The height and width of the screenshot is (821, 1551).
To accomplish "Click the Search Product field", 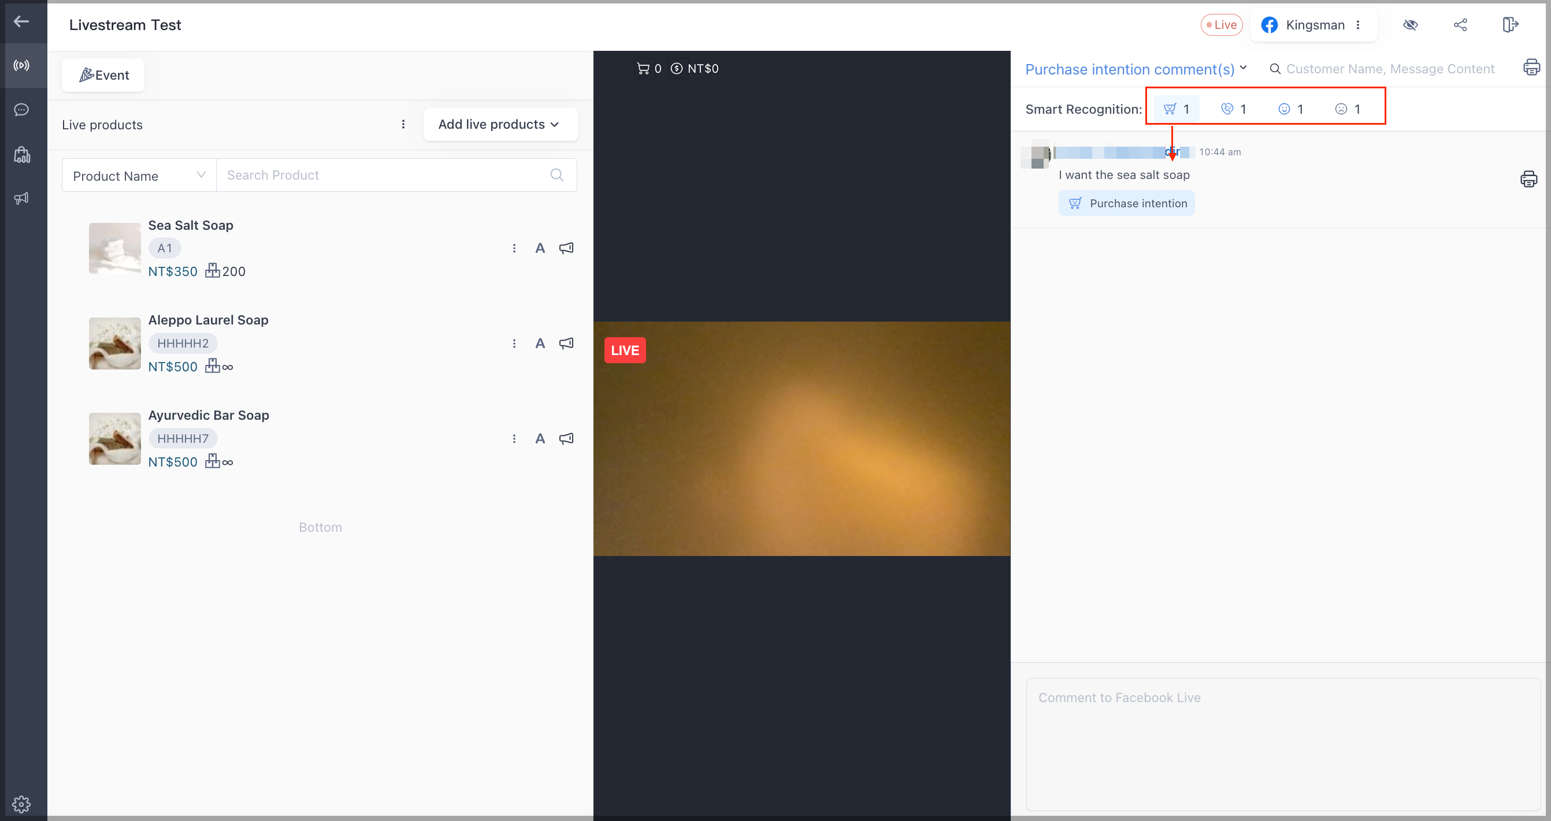I will point(383,175).
